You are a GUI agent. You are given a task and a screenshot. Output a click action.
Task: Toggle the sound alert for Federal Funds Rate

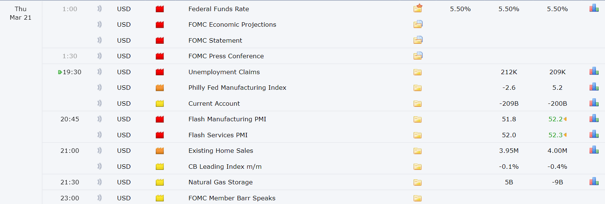click(99, 9)
